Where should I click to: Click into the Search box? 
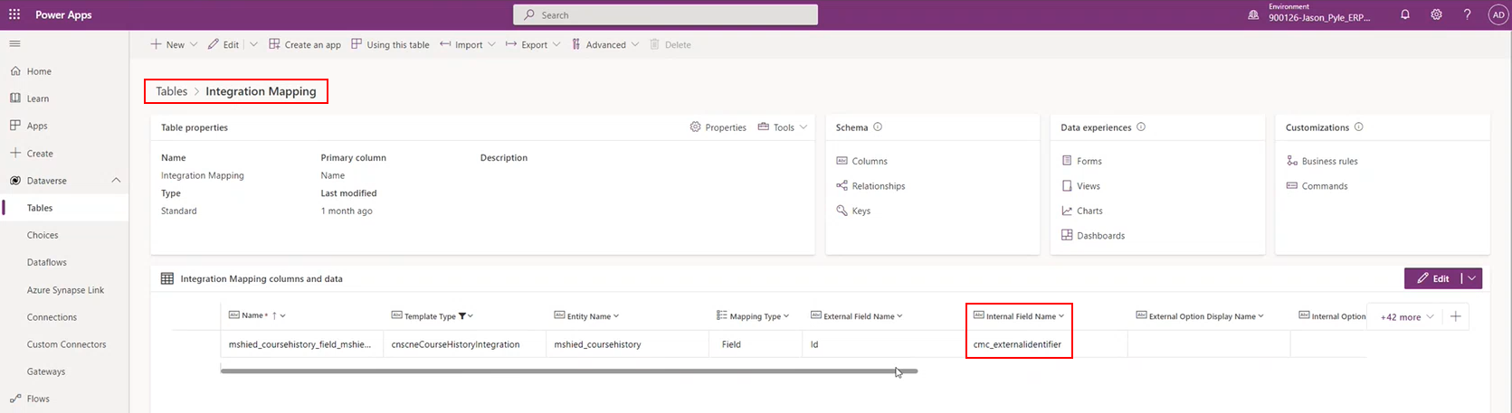click(665, 14)
